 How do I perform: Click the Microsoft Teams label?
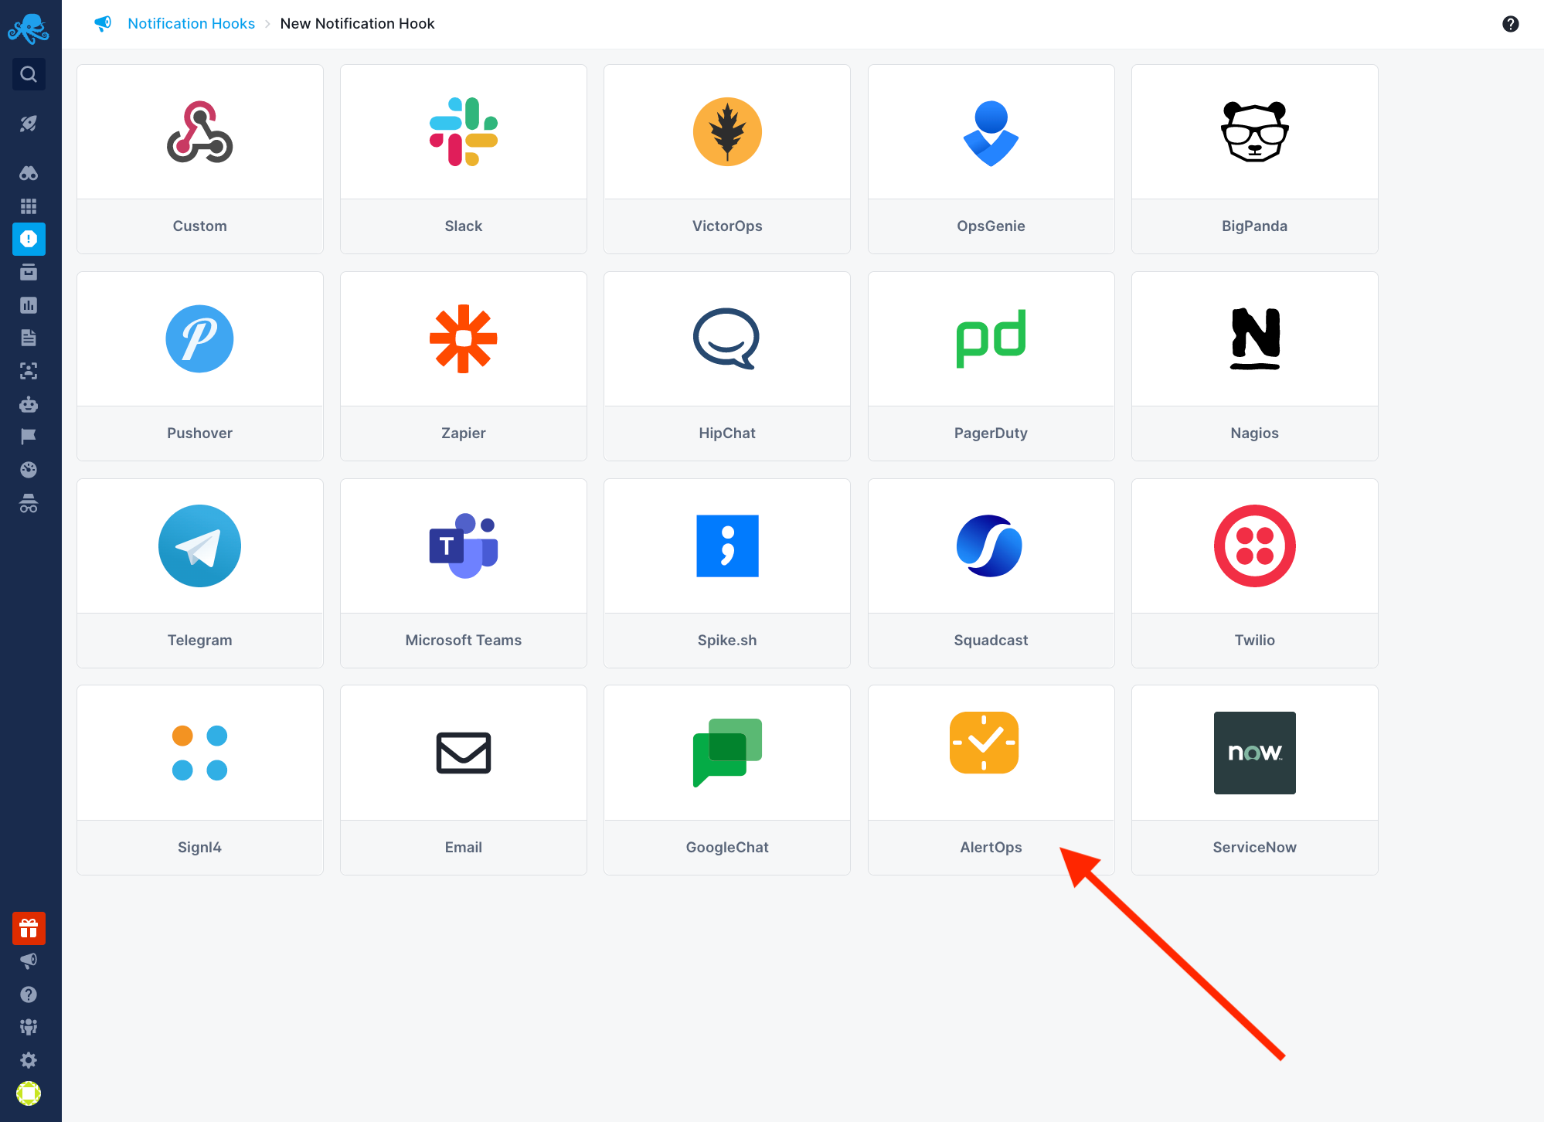[x=464, y=641]
